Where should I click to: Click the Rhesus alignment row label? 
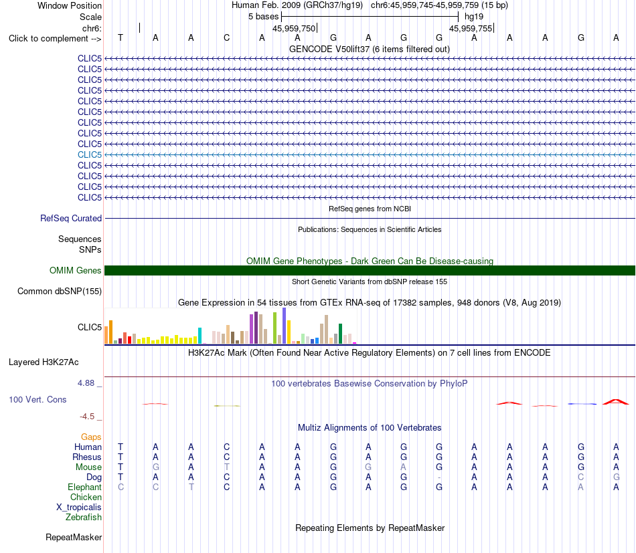[87, 457]
